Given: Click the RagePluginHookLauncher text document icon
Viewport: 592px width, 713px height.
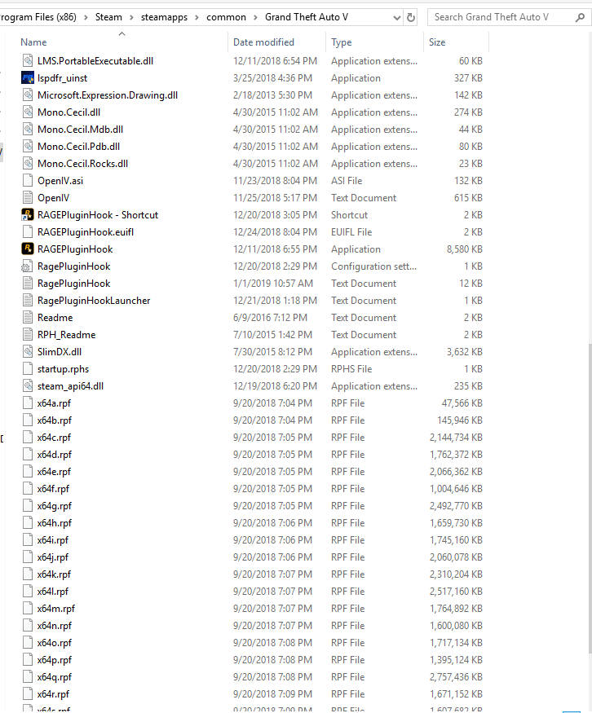Looking at the screenshot, I should point(28,301).
